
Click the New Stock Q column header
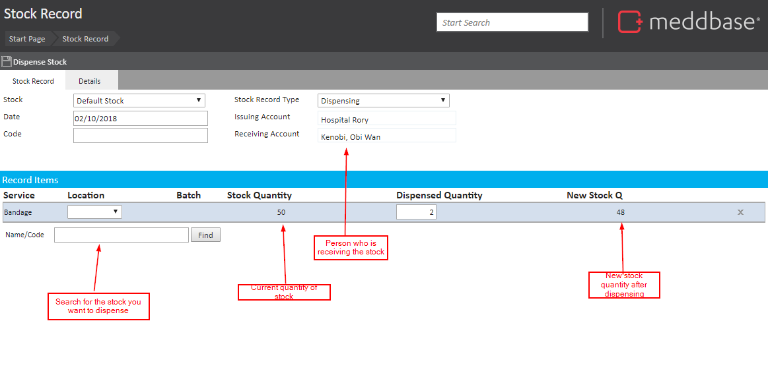click(594, 196)
